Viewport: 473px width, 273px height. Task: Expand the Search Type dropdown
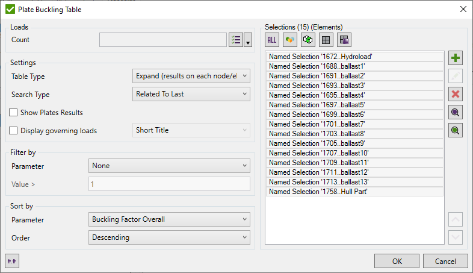(191, 94)
